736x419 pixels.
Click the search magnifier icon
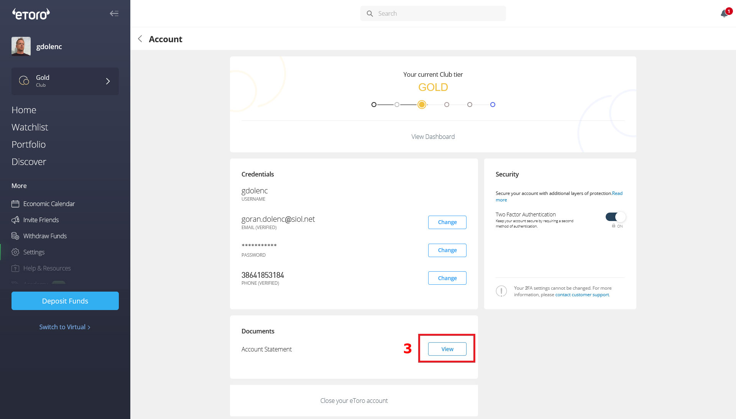click(x=370, y=13)
